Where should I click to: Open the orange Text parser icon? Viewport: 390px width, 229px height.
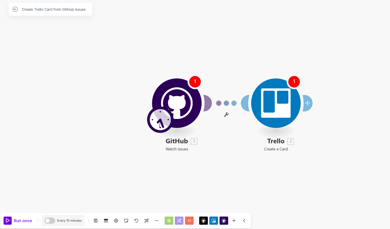[x=189, y=221]
